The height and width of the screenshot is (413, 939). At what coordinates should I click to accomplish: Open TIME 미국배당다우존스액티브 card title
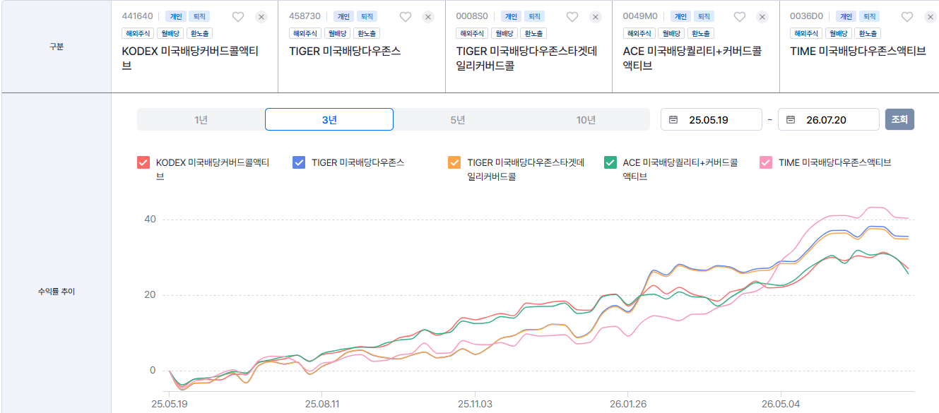tap(858, 51)
